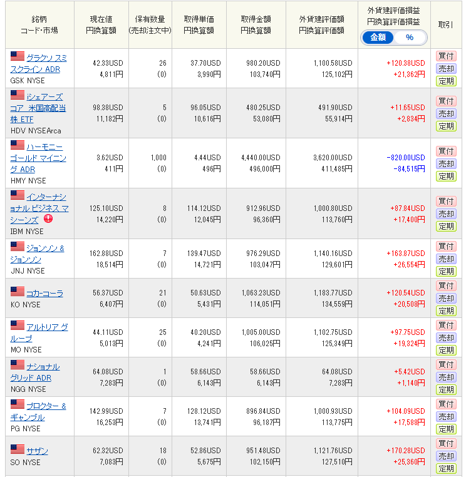Switch display to 金額 mode
This screenshot has height=477, width=466.
(x=378, y=38)
